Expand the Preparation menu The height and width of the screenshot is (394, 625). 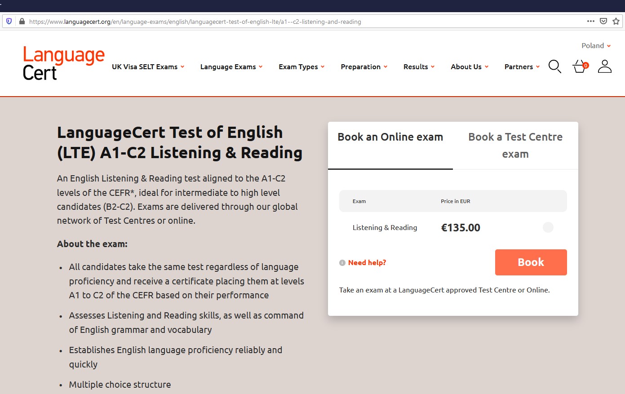point(364,66)
